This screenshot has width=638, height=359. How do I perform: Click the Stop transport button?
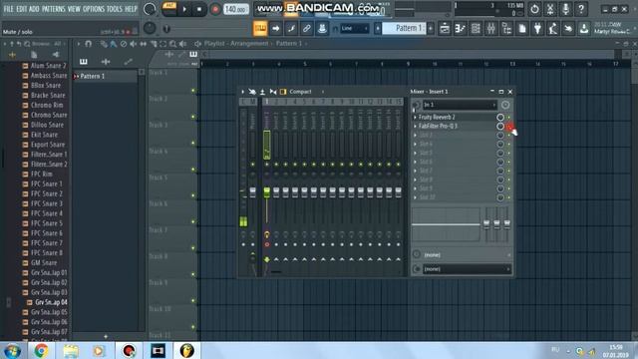click(x=199, y=9)
